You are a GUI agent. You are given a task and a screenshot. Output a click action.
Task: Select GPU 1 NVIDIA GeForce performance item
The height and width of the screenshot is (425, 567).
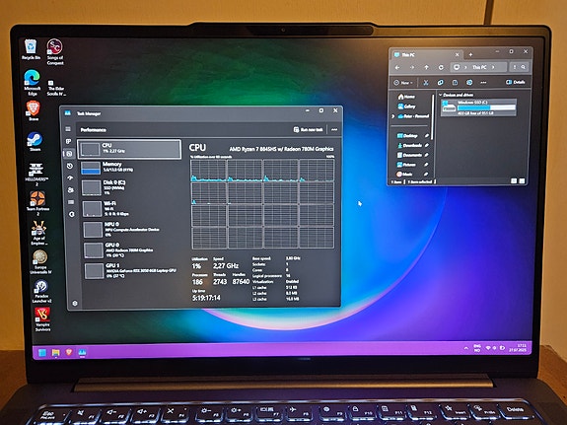point(131,271)
